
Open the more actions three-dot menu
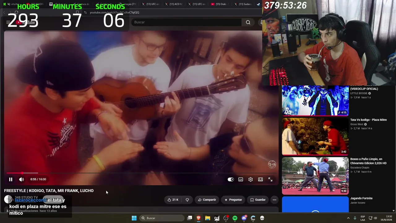coord(274,200)
